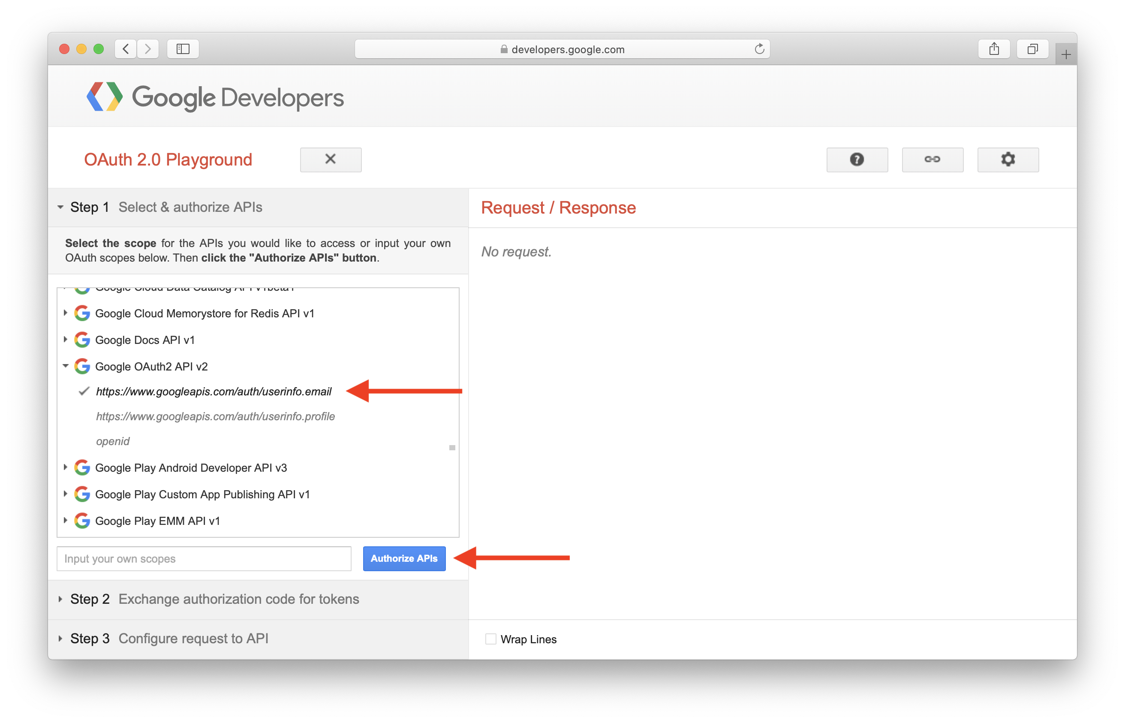Click the link/chain icon button

pos(932,159)
